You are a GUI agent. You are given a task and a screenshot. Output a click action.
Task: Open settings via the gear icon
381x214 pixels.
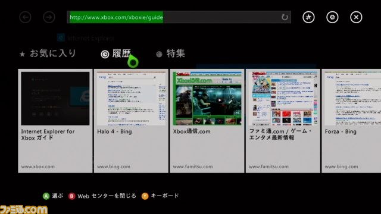(x=332, y=17)
